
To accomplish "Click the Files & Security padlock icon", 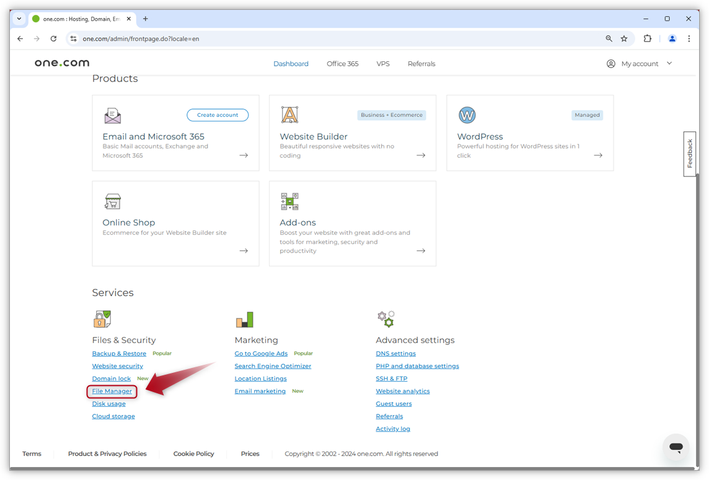I will point(102,318).
